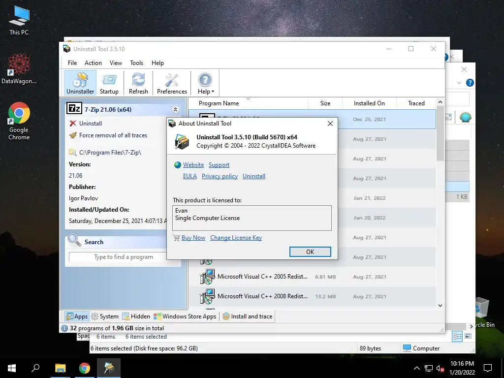Switch to the Hidden tab

(136, 316)
